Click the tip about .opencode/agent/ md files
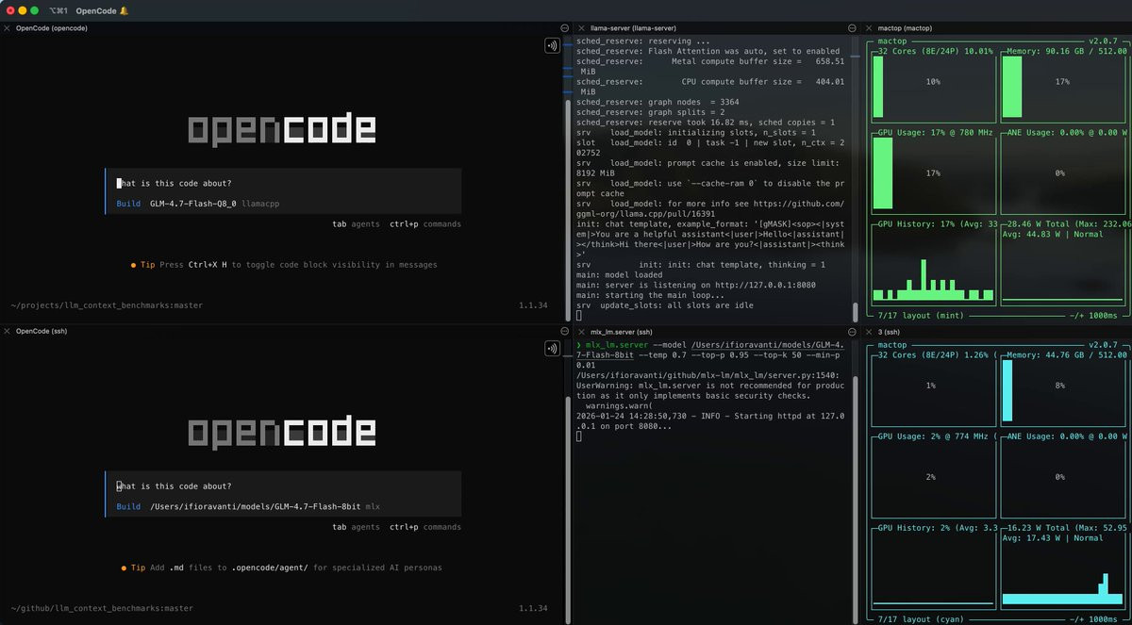This screenshot has width=1132, height=625. tap(281, 568)
